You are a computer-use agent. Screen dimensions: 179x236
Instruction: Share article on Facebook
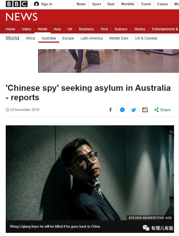pyautogui.click(x=110, y=110)
